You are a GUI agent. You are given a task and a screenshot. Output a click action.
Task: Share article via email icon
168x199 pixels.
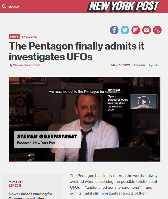pos(147,30)
